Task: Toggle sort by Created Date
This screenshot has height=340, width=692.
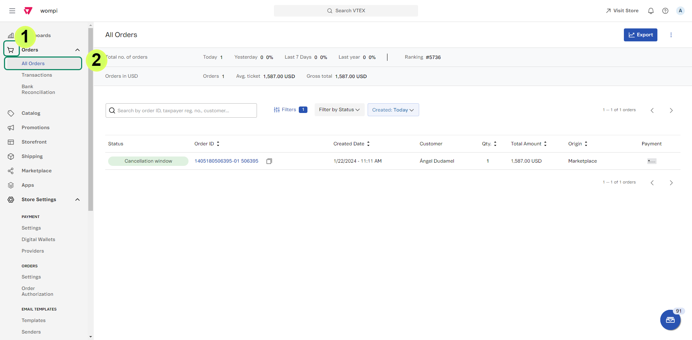Action: pos(368,144)
